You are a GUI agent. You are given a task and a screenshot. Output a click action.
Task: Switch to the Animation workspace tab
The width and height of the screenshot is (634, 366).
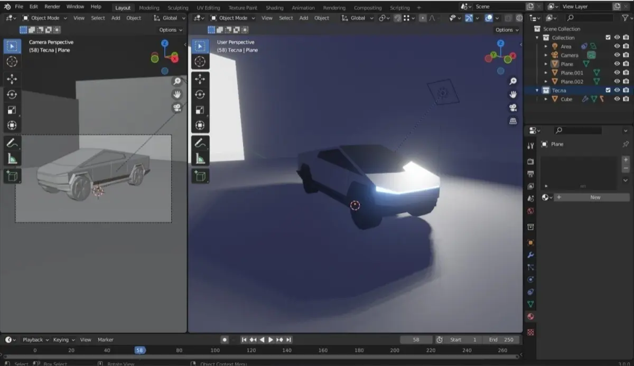[303, 8]
